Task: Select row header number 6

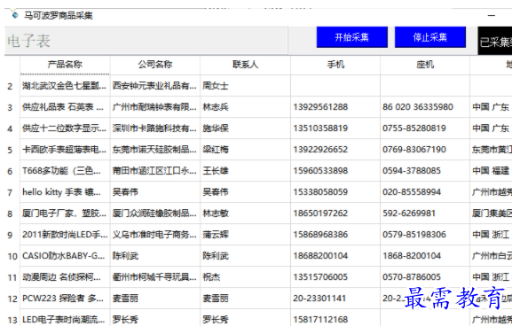Action: click(10, 171)
